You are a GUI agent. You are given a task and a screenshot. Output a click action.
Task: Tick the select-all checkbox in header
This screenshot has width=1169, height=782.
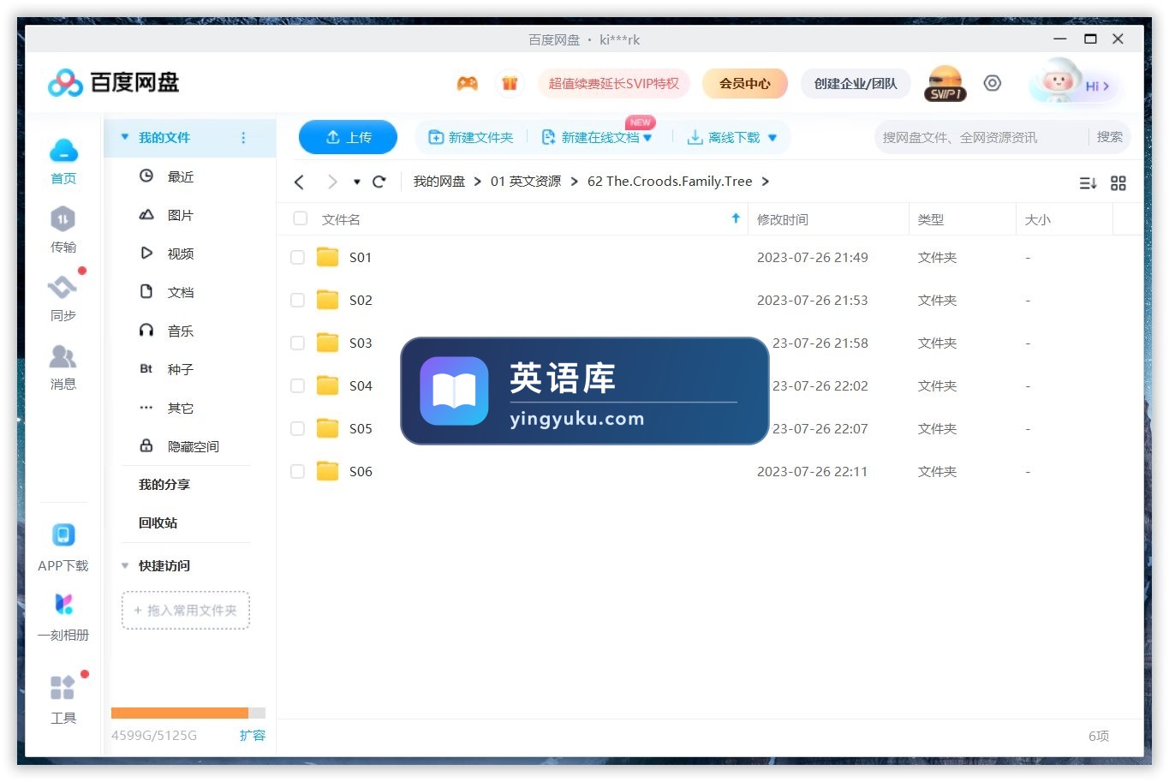[x=300, y=218]
